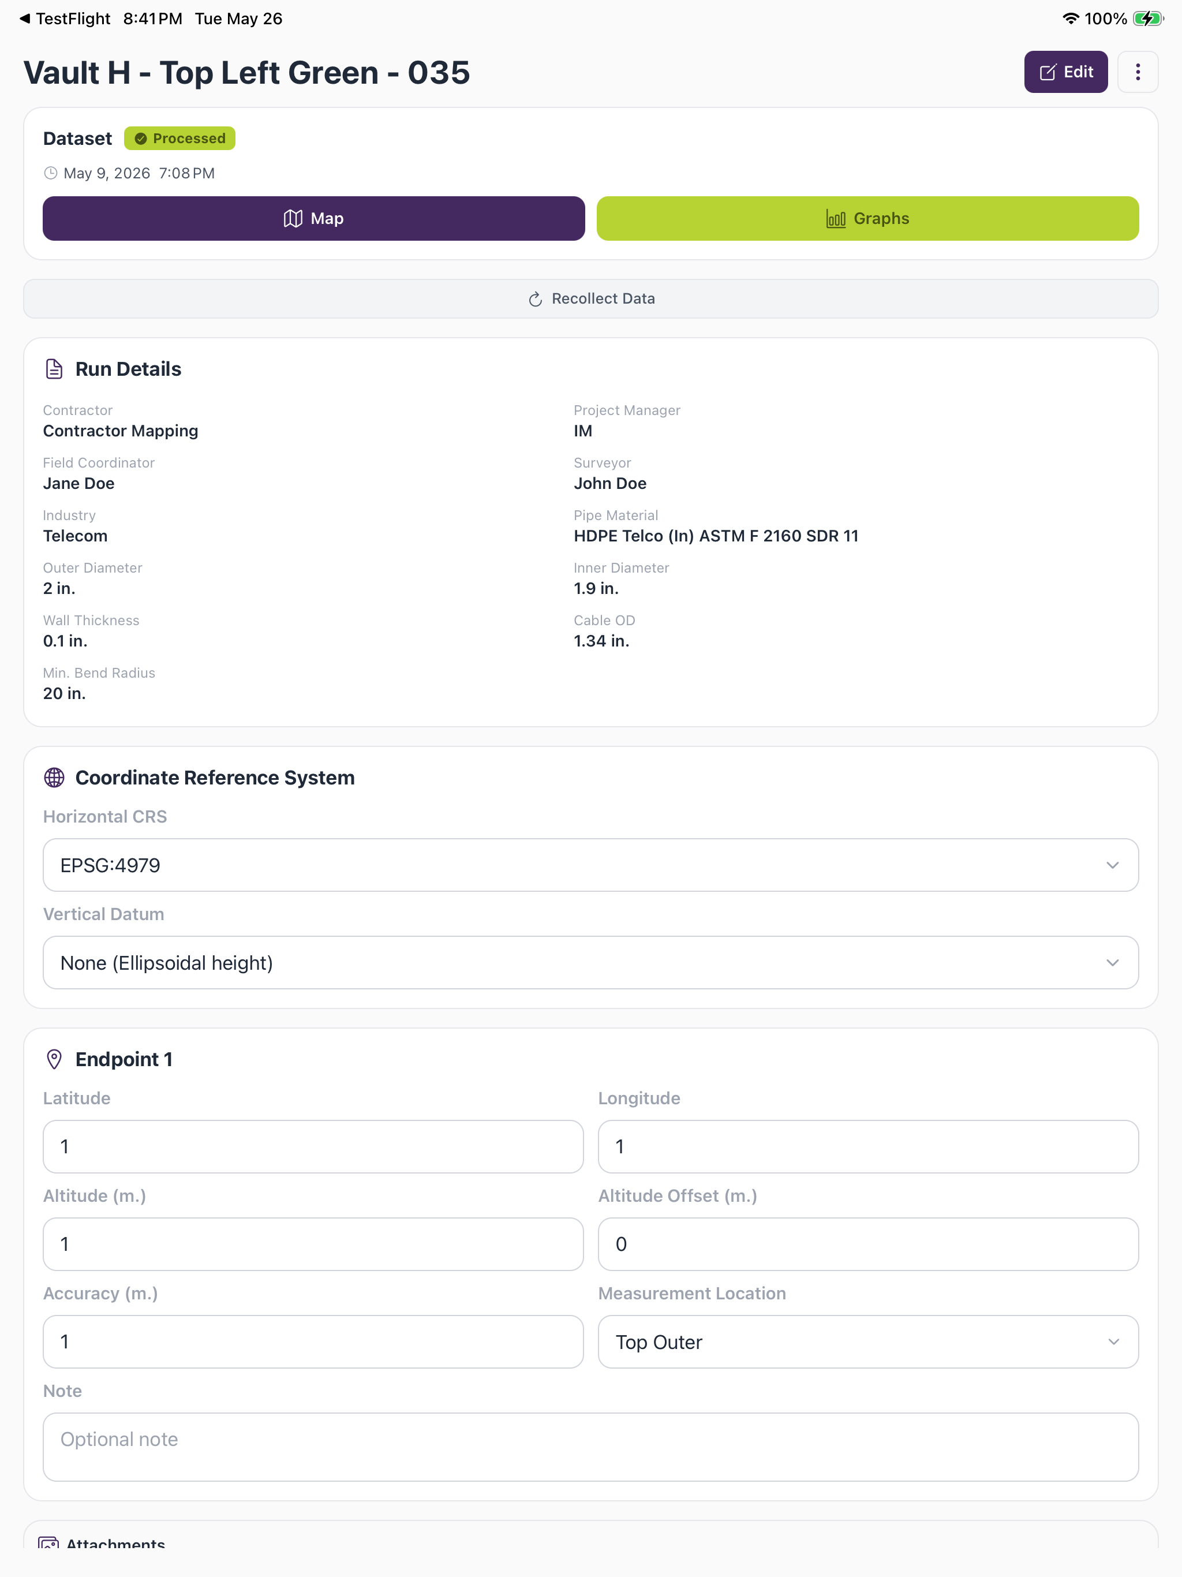The width and height of the screenshot is (1182, 1577).
Task: Tap the Endpoint 1 location pin icon
Action: [x=54, y=1059]
